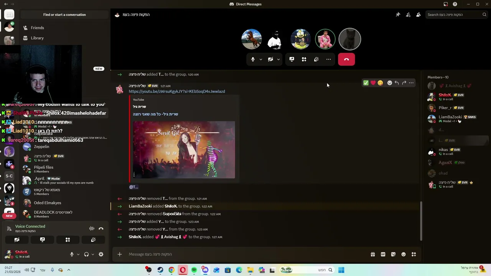Share your screen from call controls

pyautogui.click(x=292, y=59)
